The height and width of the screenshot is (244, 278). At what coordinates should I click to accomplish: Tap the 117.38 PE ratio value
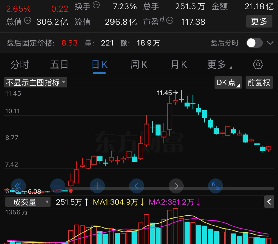[193, 22]
